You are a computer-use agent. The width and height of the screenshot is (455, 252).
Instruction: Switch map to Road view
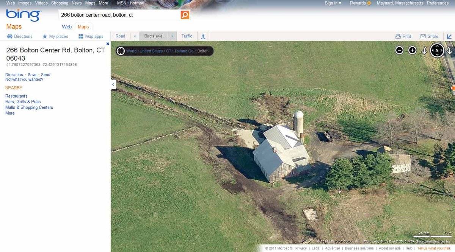pyautogui.click(x=120, y=36)
